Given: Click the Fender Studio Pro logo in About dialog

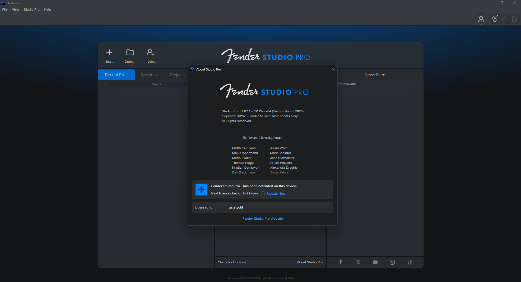Looking at the screenshot, I should (264, 91).
